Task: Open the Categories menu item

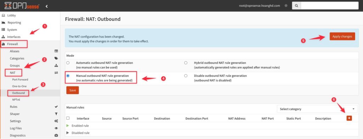Action: (x=17, y=59)
